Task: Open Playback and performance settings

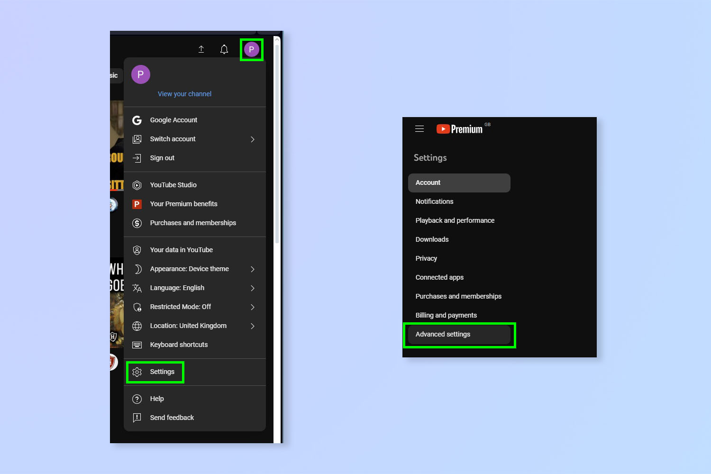Action: pos(455,220)
